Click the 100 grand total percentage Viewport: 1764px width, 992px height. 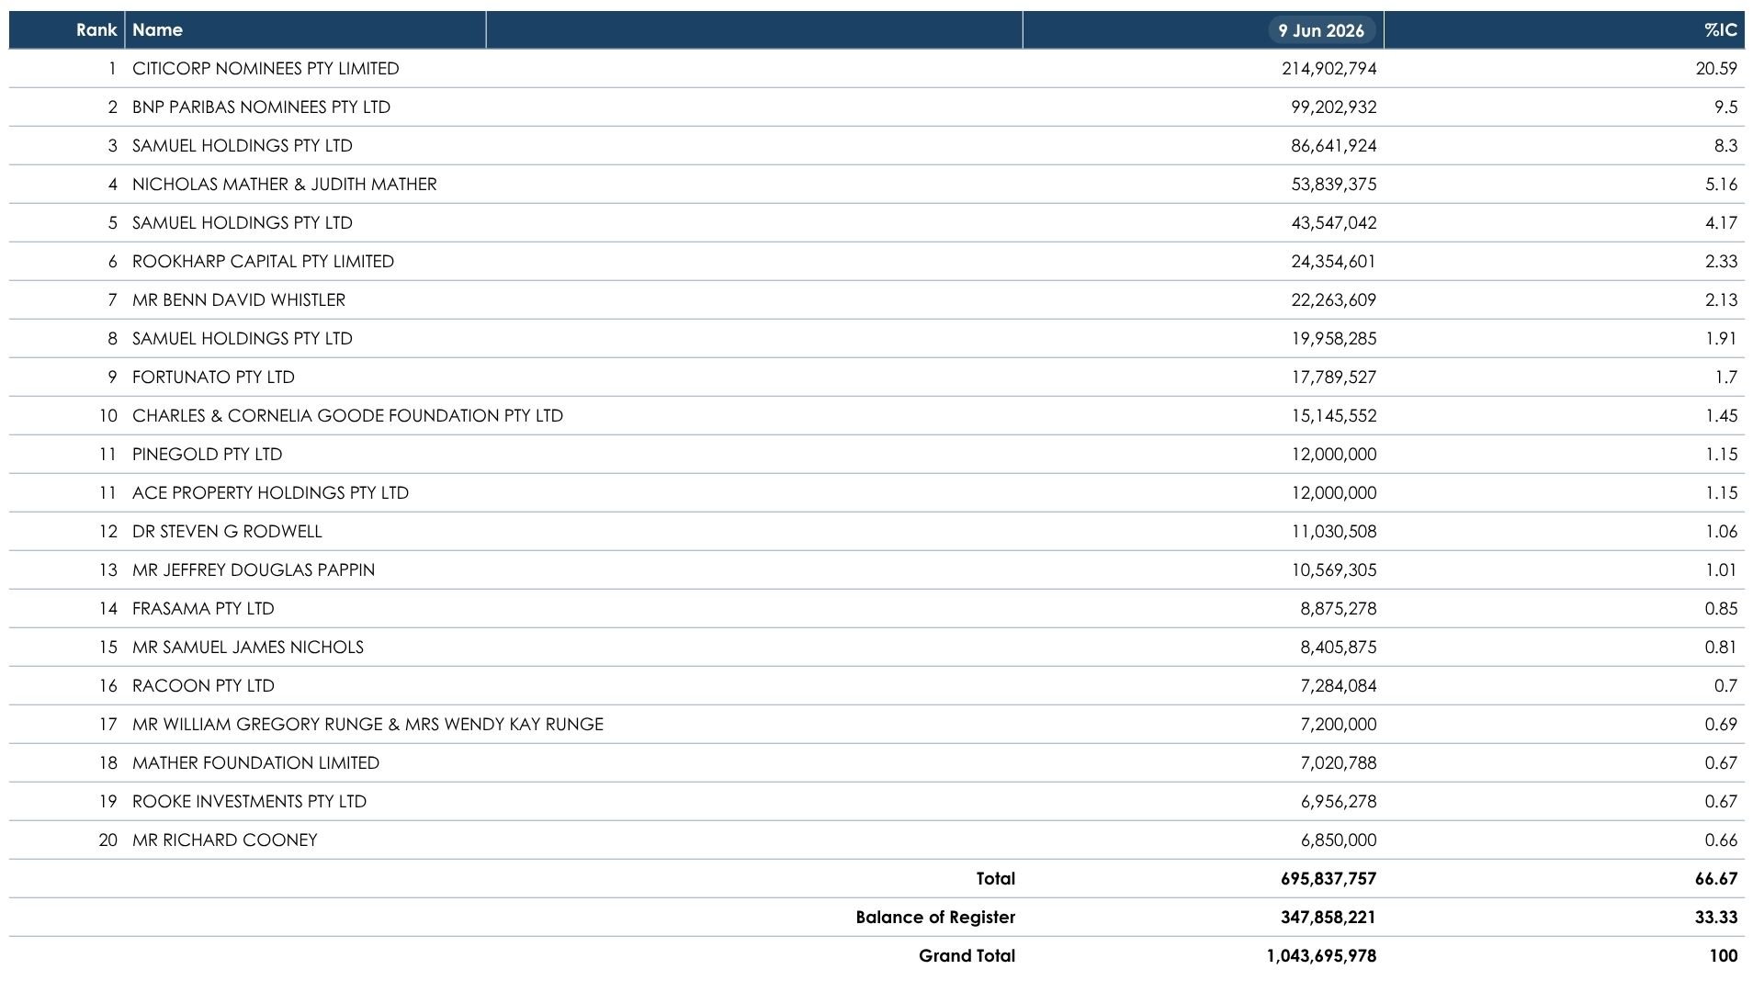(x=1724, y=955)
